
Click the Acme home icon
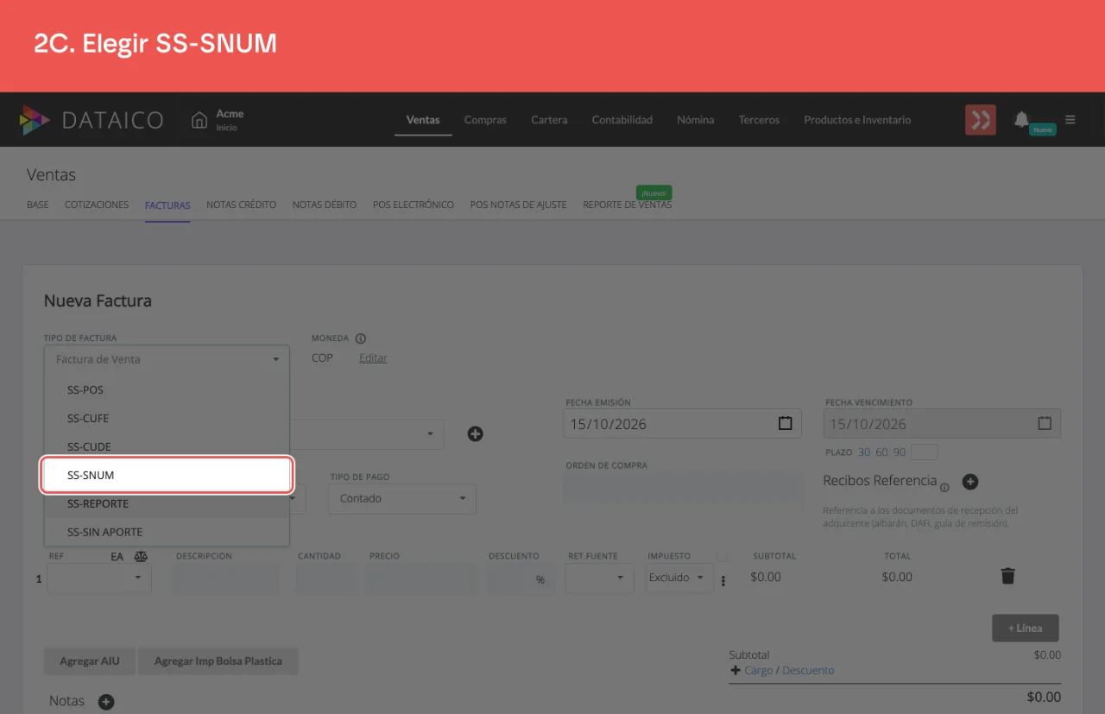[199, 120]
